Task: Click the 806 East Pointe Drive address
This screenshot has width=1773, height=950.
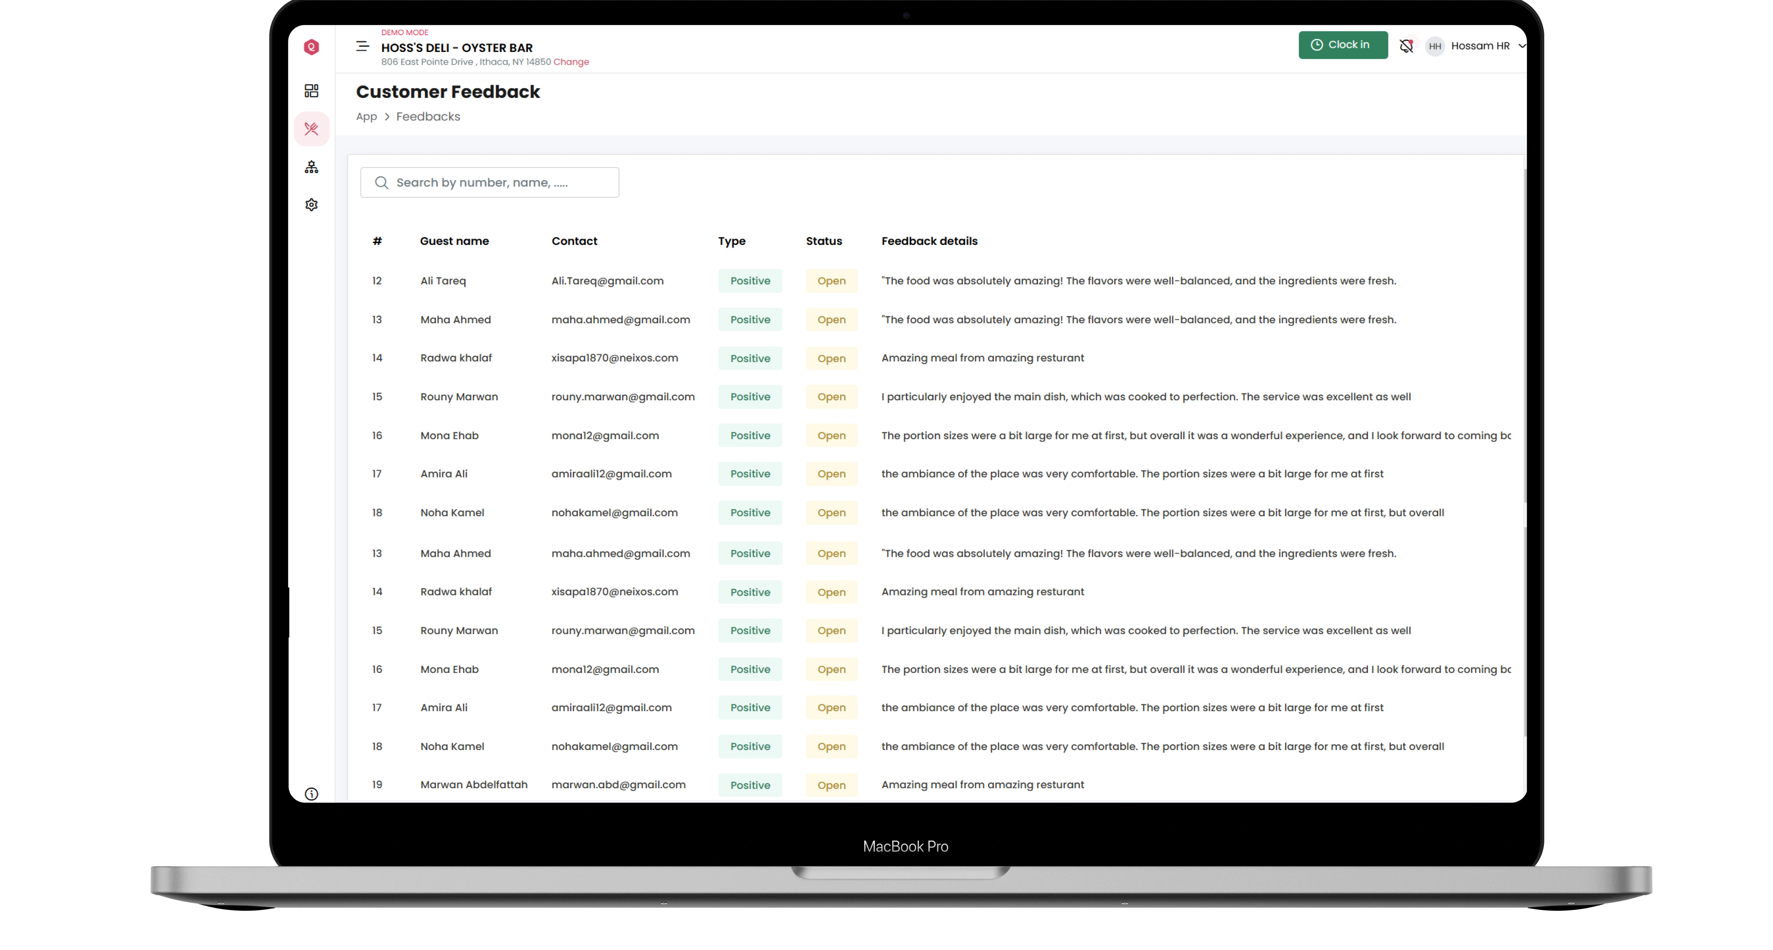Action: pos(466,62)
